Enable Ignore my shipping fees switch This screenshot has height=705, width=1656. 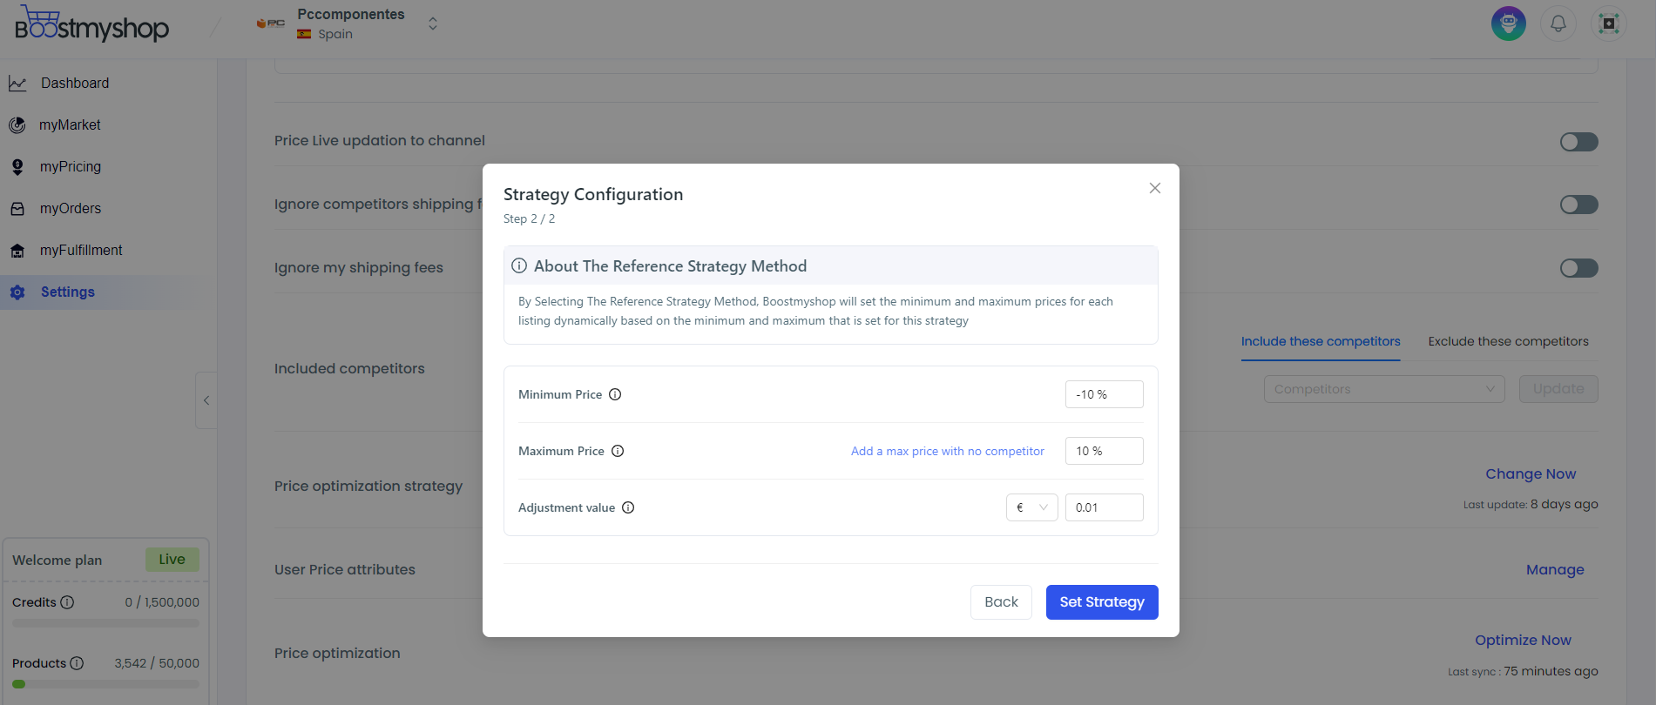point(1578,268)
